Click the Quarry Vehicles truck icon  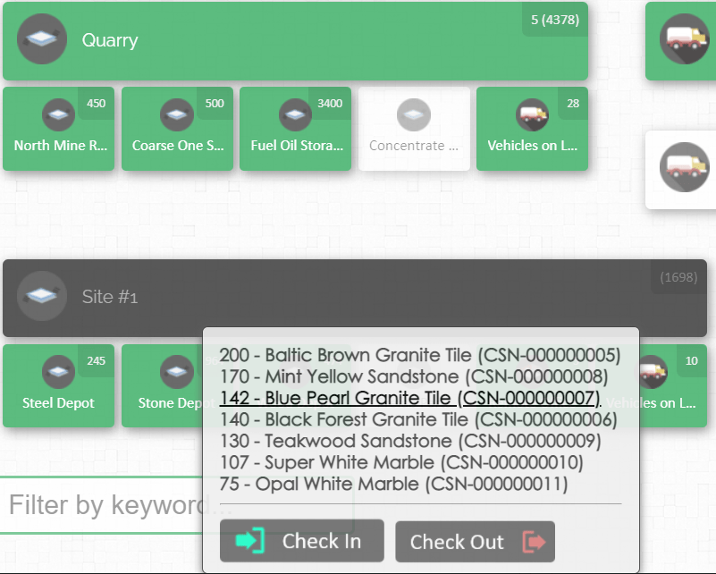coord(533,114)
